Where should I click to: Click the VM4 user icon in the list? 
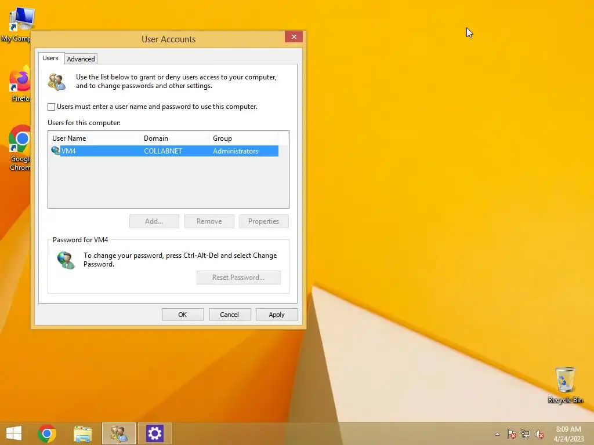point(56,151)
